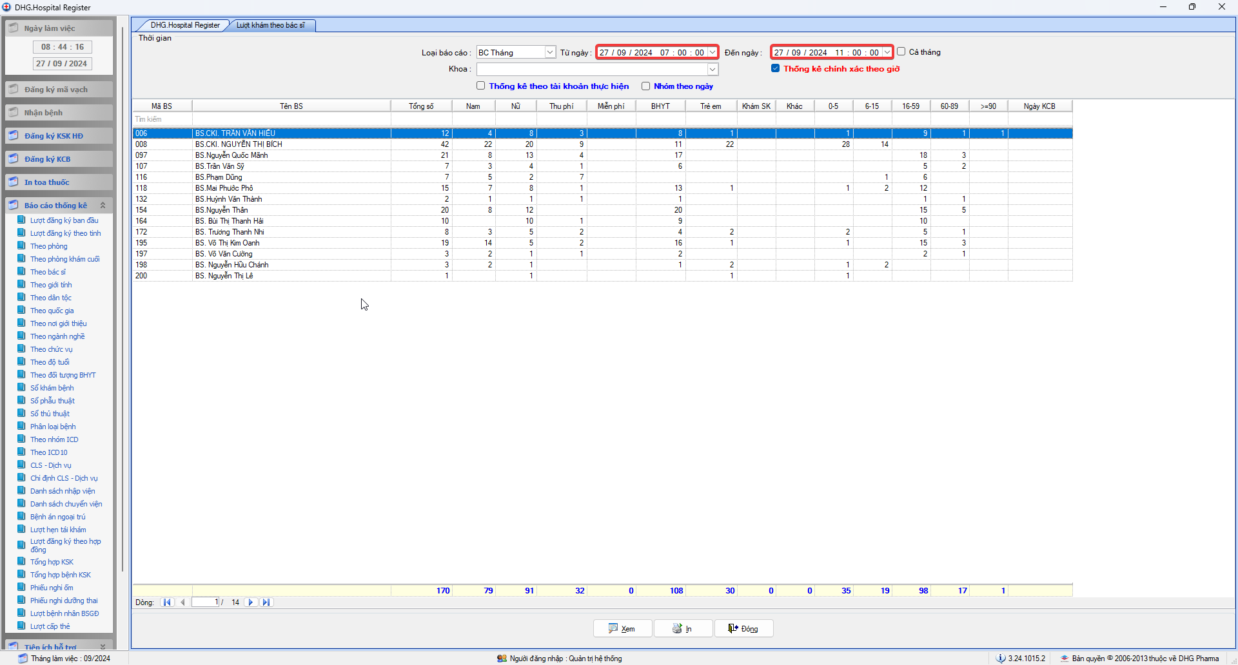Screen dimensions: 1238x665
Task: Click the Theo ICD10 report icon
Action: click(x=21, y=452)
